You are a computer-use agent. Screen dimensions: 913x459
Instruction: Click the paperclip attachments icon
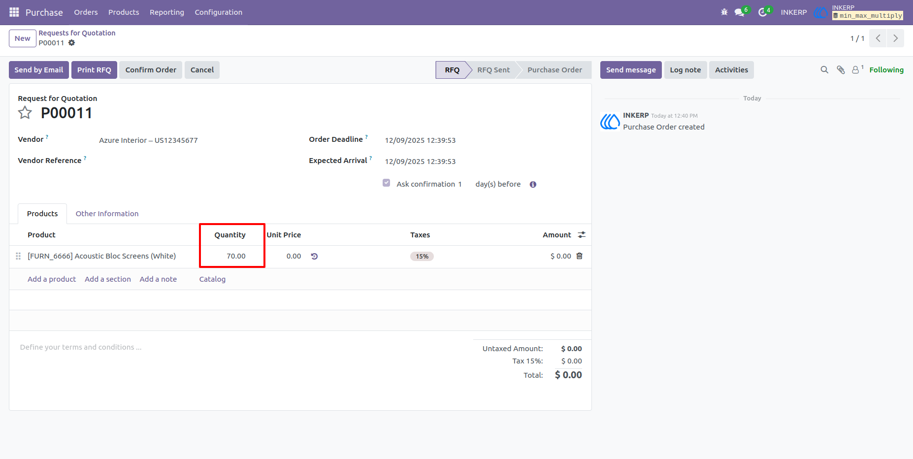(841, 70)
